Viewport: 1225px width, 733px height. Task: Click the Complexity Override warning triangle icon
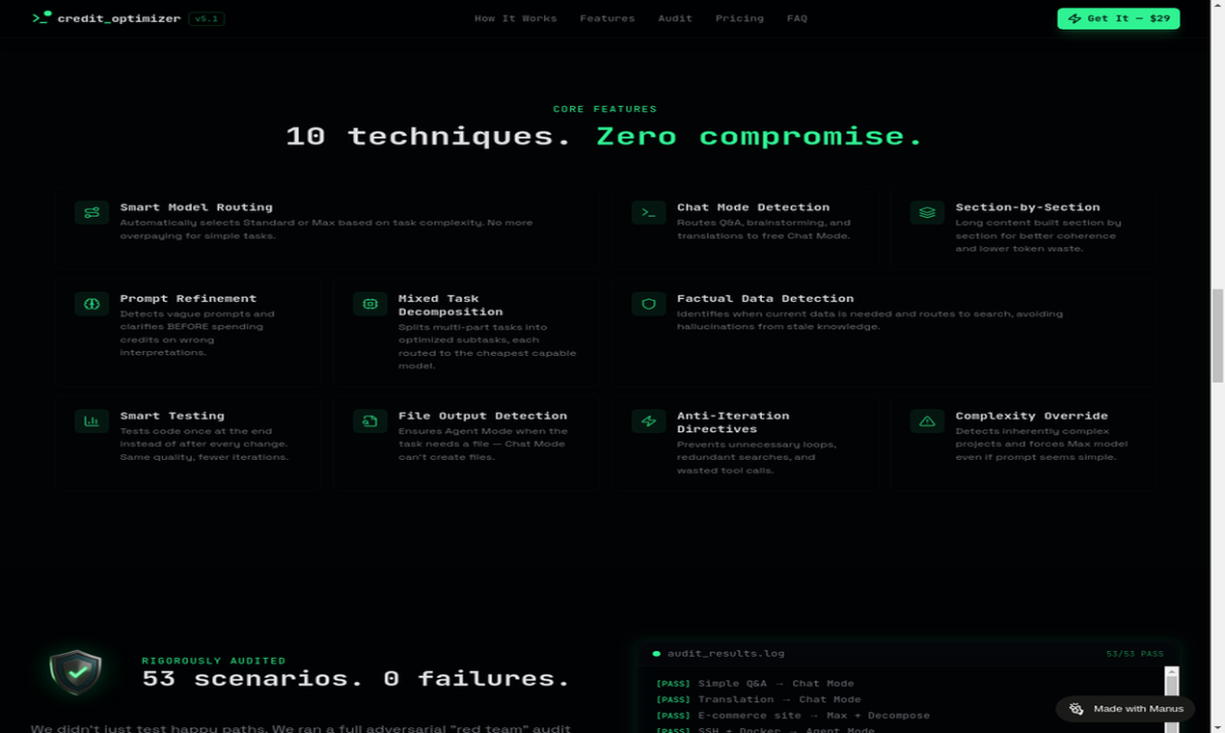click(x=926, y=421)
